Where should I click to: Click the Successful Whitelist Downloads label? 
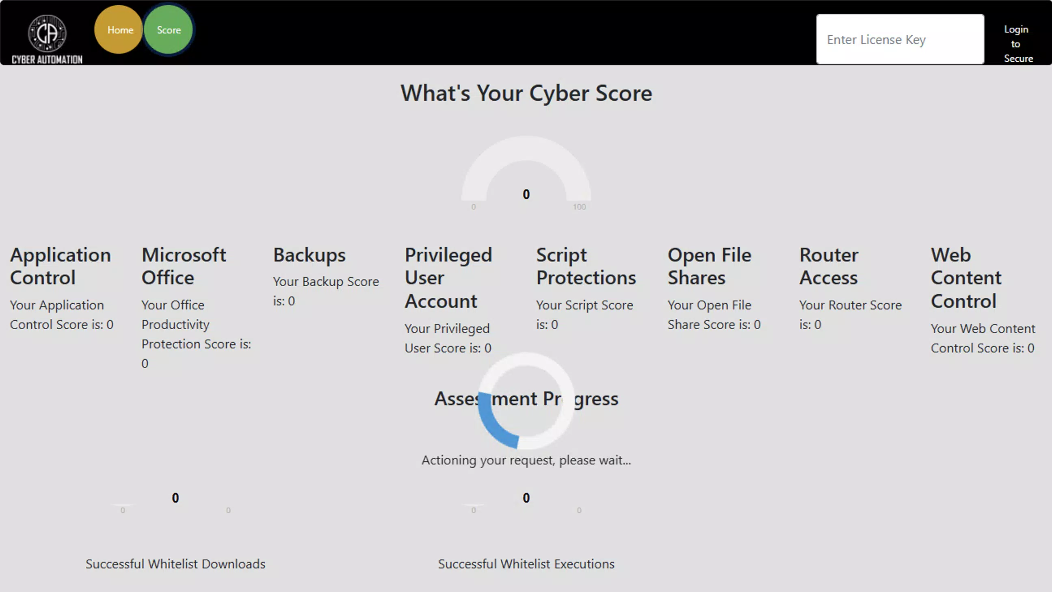[x=175, y=564]
